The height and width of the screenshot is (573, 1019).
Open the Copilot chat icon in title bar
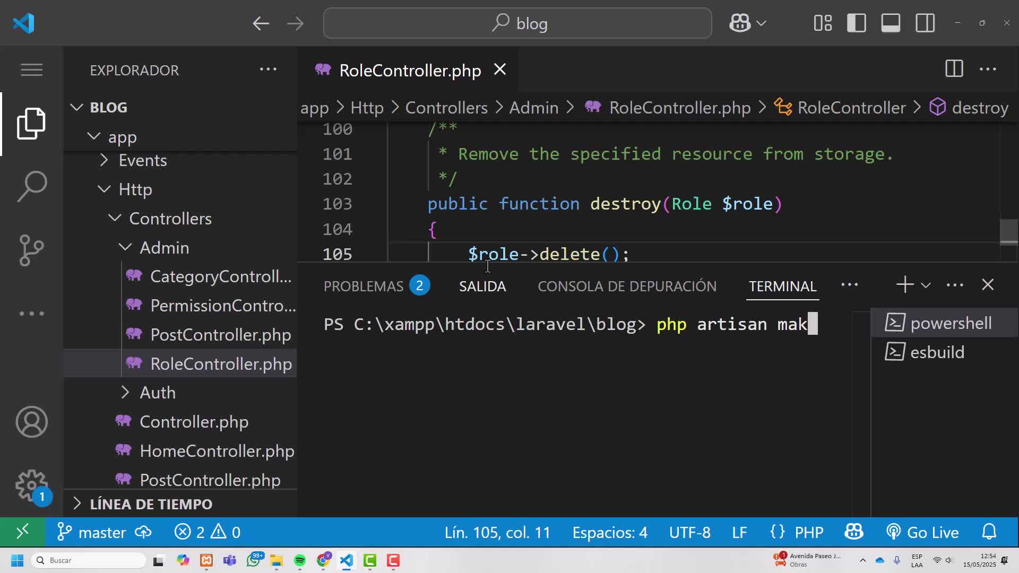(x=740, y=23)
